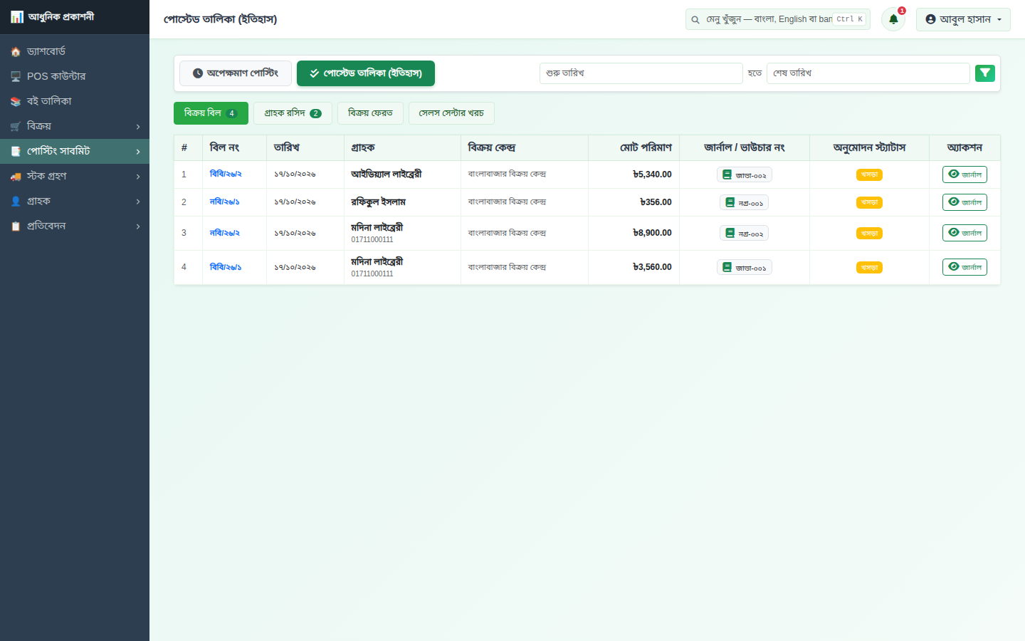
Task: Open the বিক্রয় ফেরত tab
Action: [370, 113]
